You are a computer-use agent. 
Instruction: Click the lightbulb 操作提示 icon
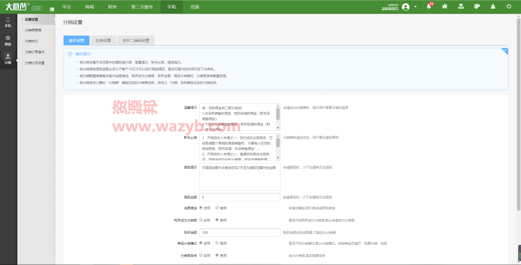pos(70,54)
